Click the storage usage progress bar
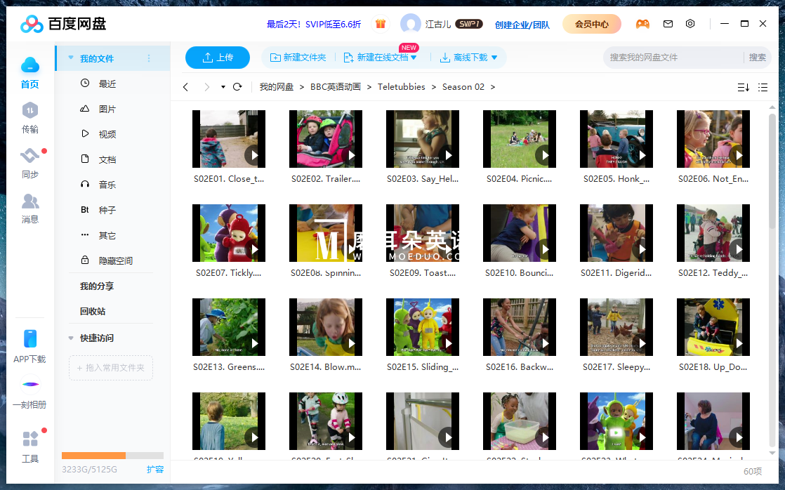Image resolution: width=785 pixels, height=490 pixels. 112,455
